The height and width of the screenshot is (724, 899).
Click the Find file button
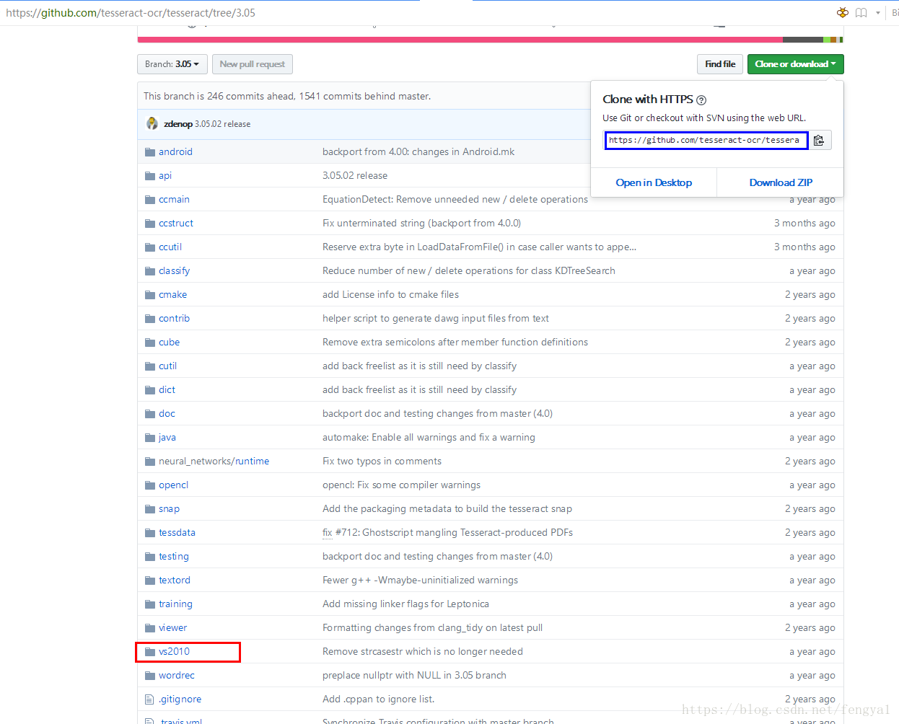coord(720,64)
